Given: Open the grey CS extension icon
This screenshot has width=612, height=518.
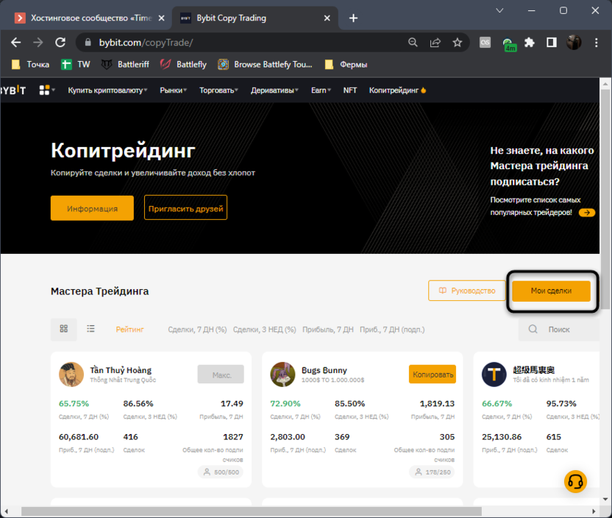Looking at the screenshot, I should pyautogui.click(x=485, y=43).
